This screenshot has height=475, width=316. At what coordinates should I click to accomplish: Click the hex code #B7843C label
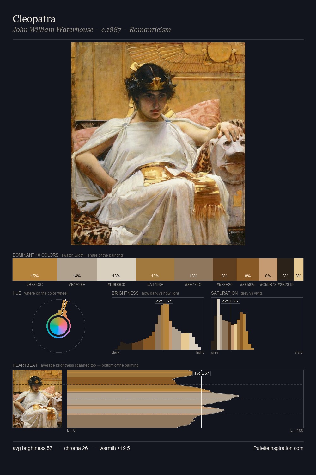pyautogui.click(x=35, y=285)
